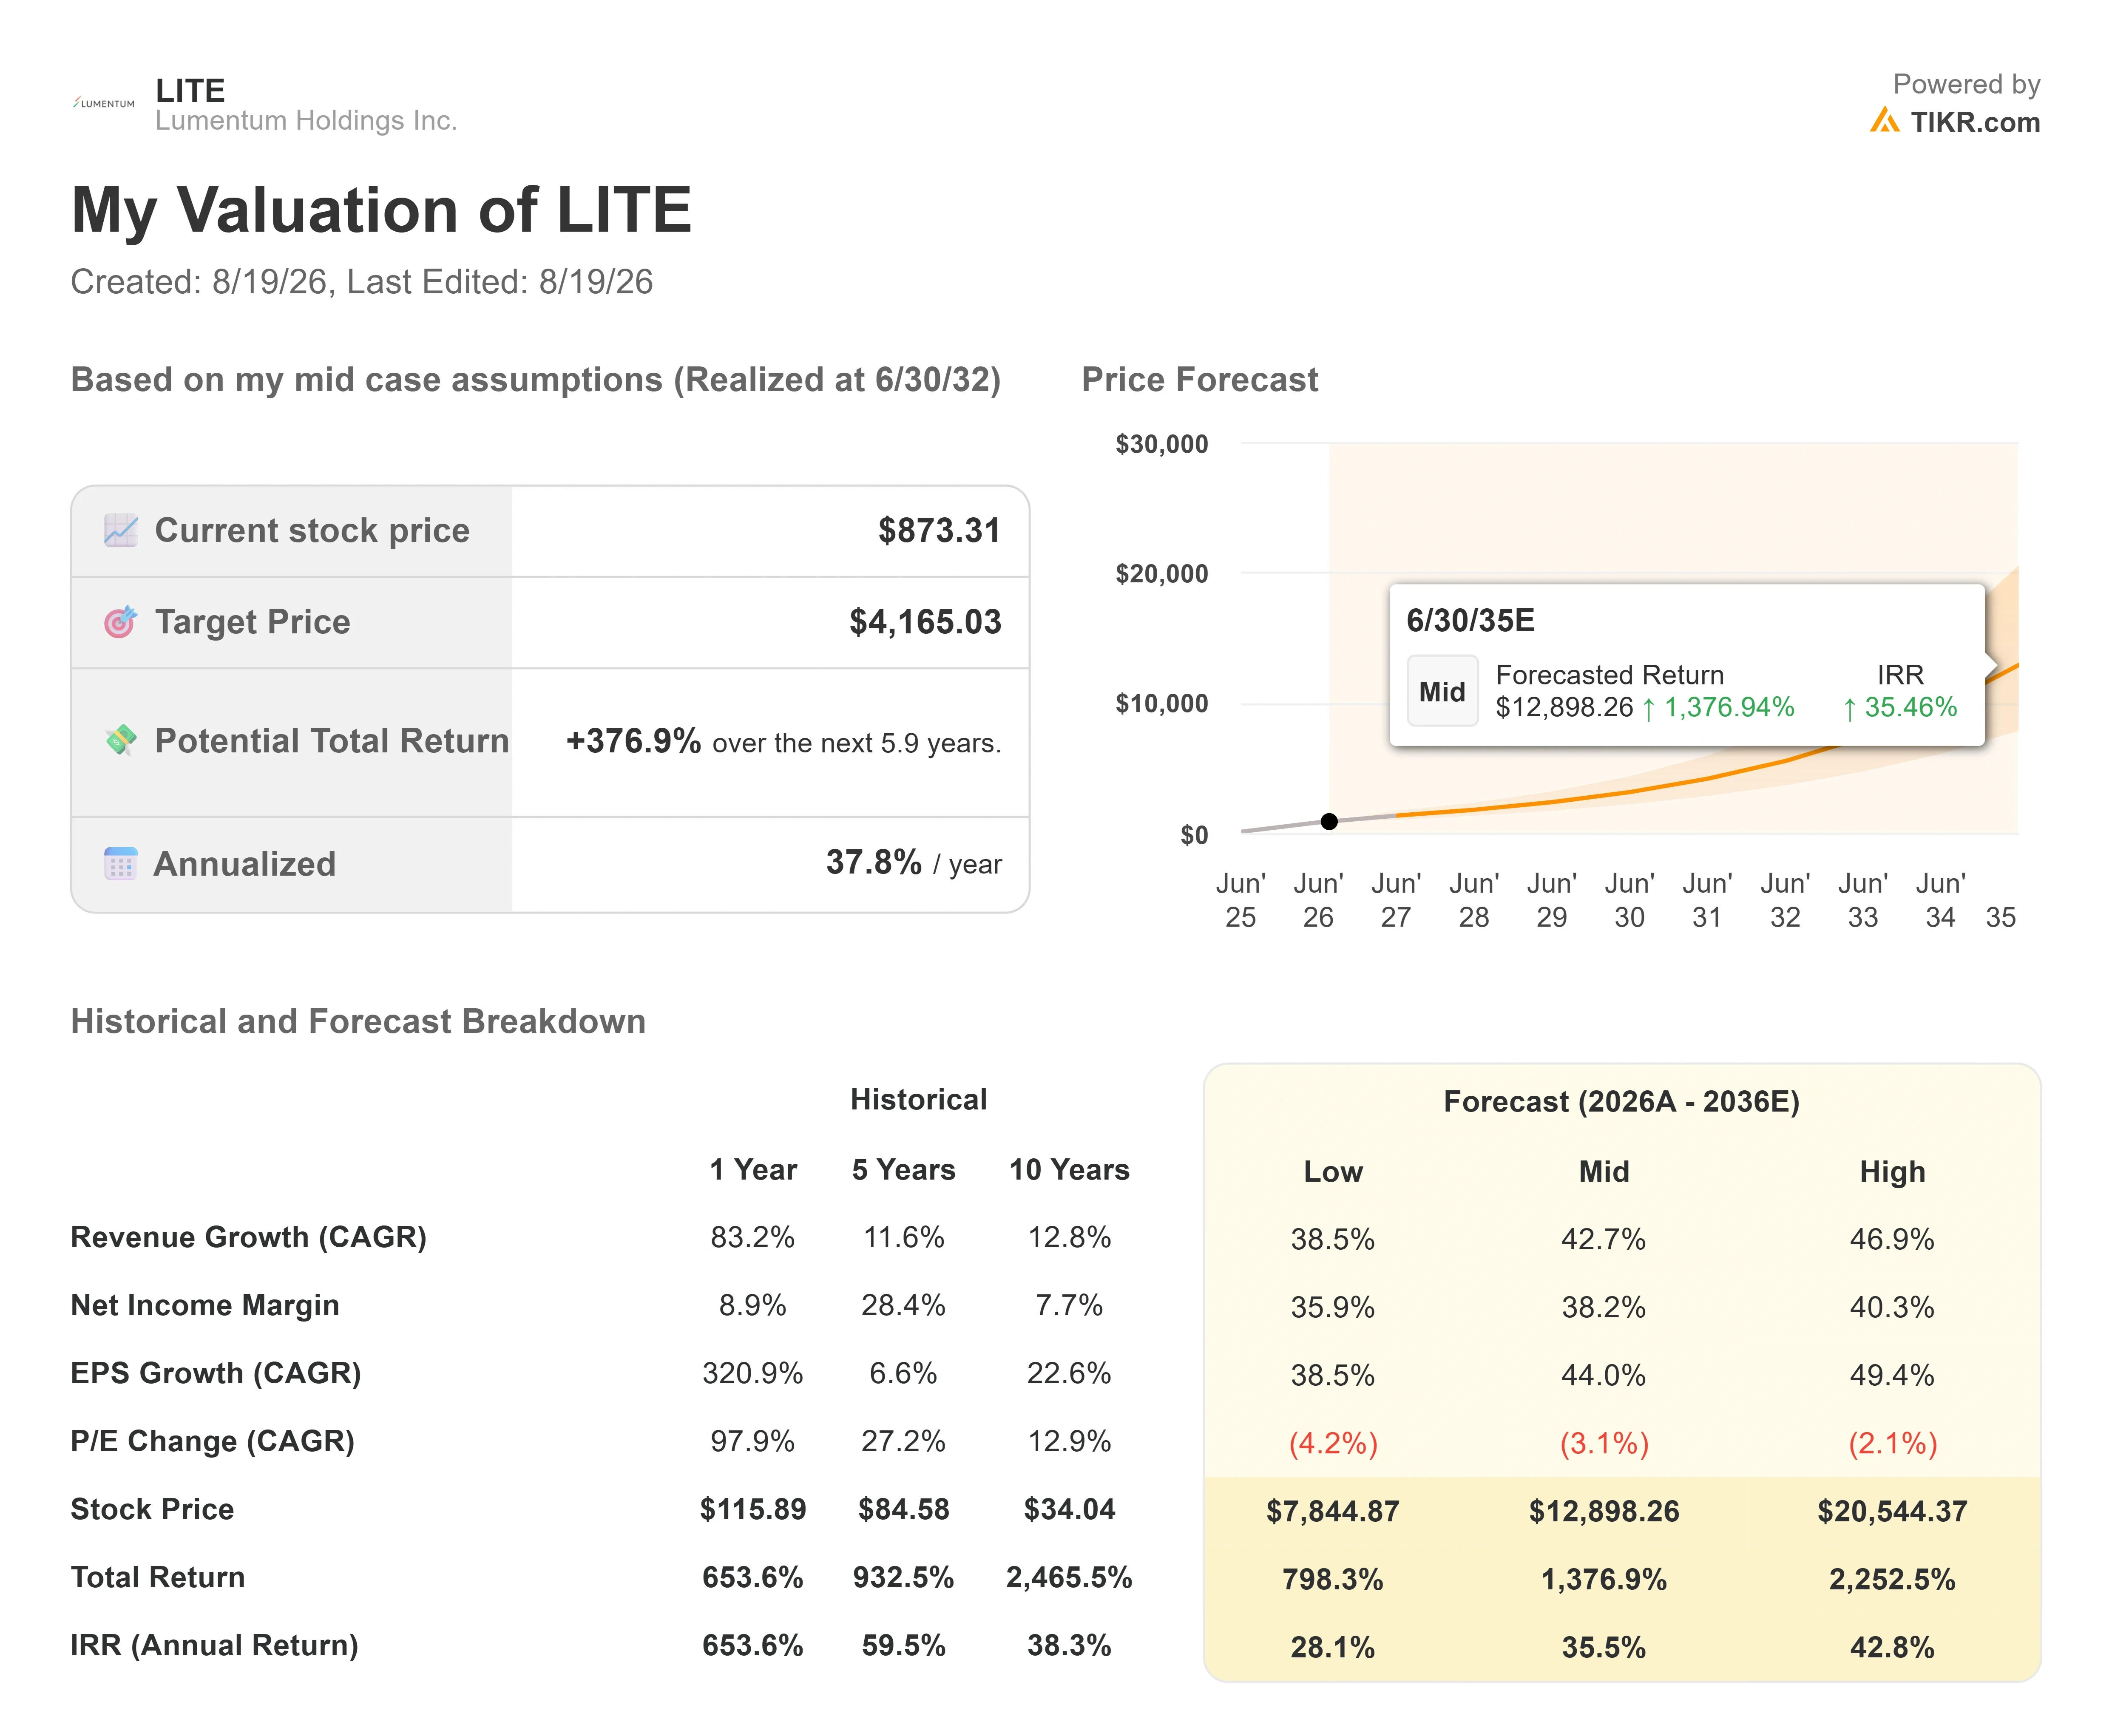Click the Low forecast column header
The width and height of the screenshot is (2112, 1736).
click(1333, 1172)
